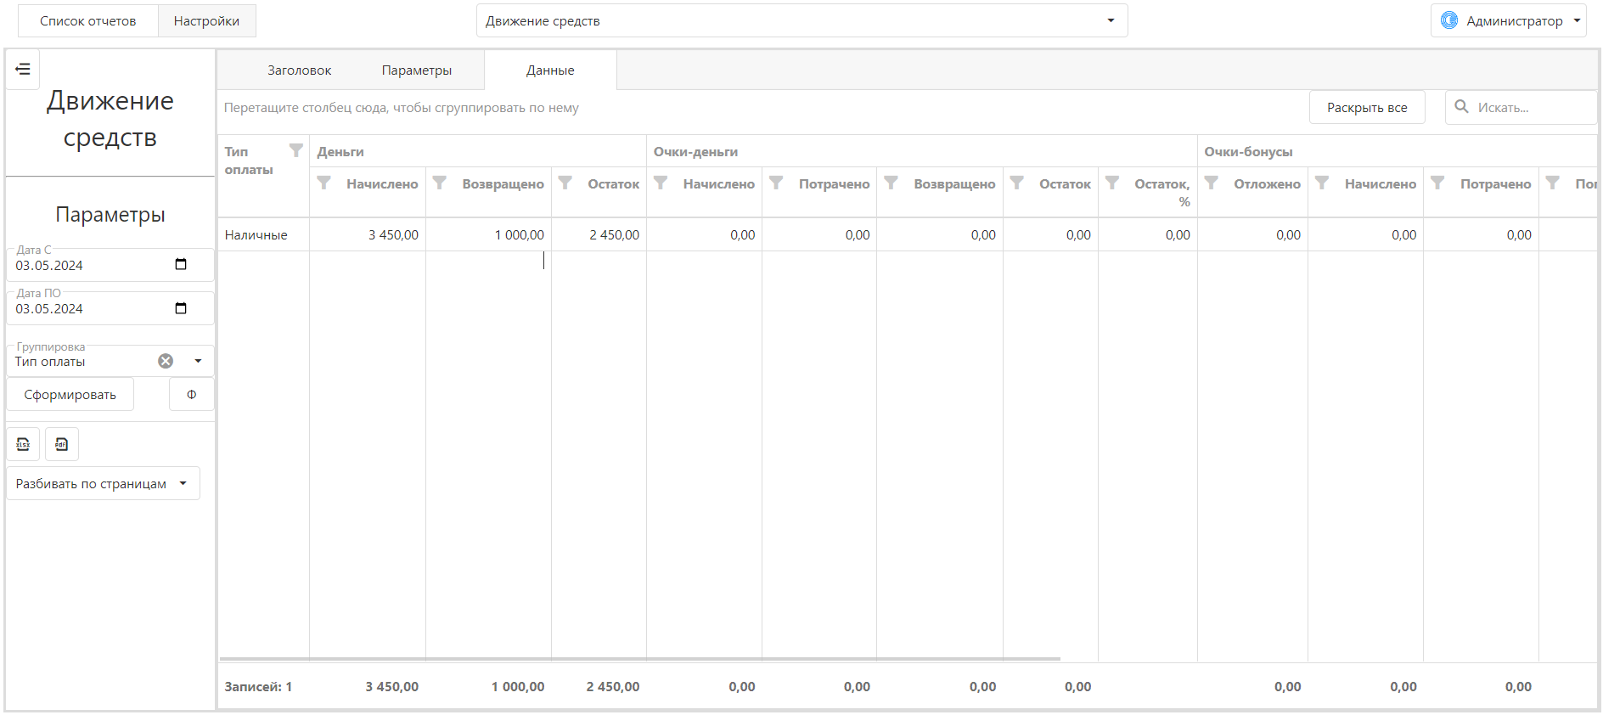Open the Настройки tab
This screenshot has width=1603, height=715.
click(206, 21)
